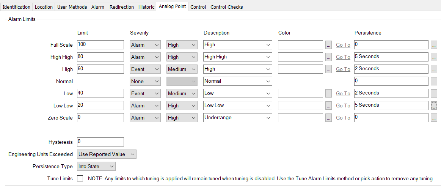The width and height of the screenshot is (441, 189).
Task: Enable the Tune Limits checkbox
Action: (x=80, y=178)
